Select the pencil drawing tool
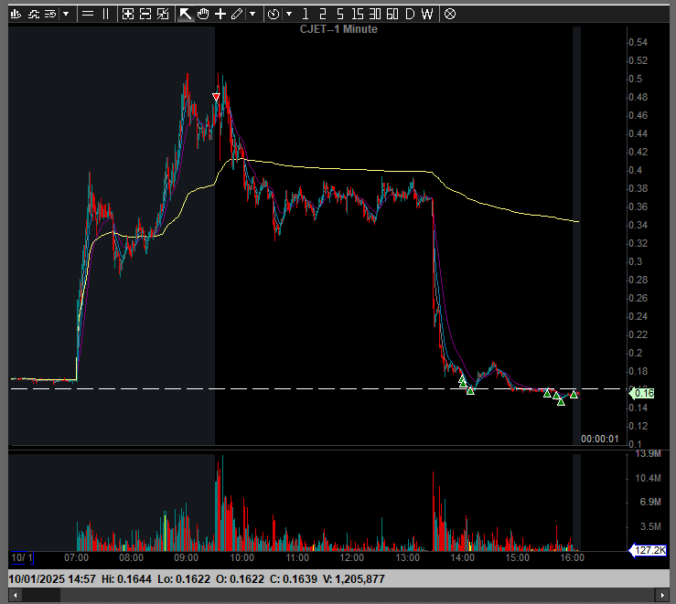This screenshot has width=676, height=604. (x=237, y=15)
